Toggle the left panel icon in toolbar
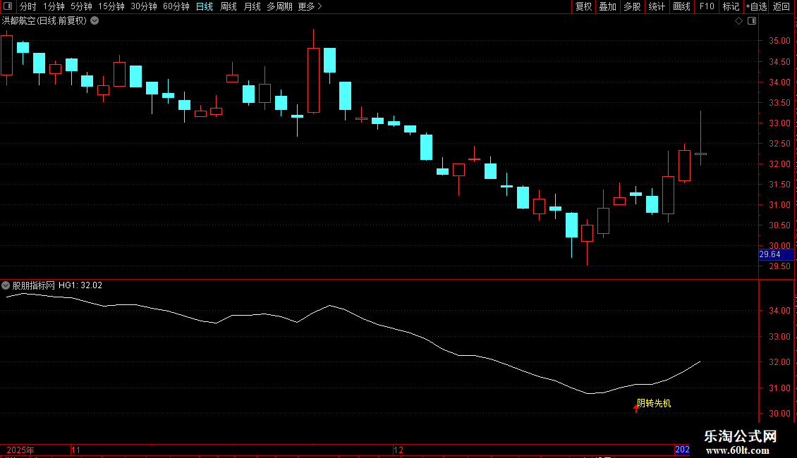The image size is (797, 458). [8, 6]
